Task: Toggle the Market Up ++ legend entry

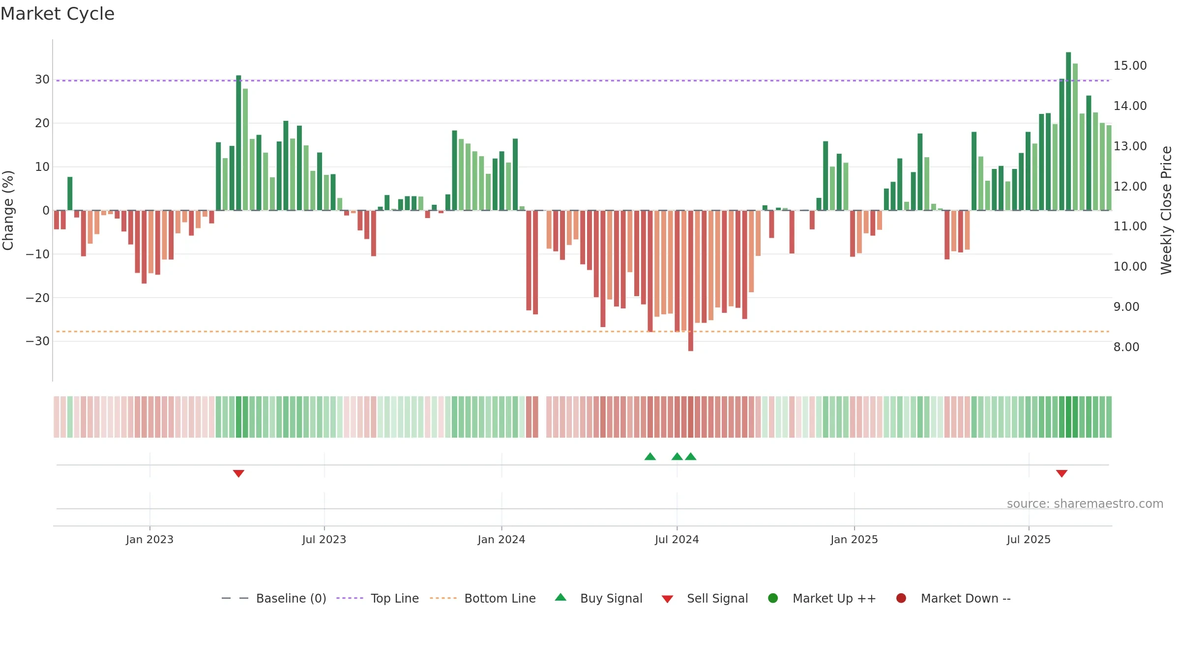Action: pyautogui.click(x=822, y=598)
